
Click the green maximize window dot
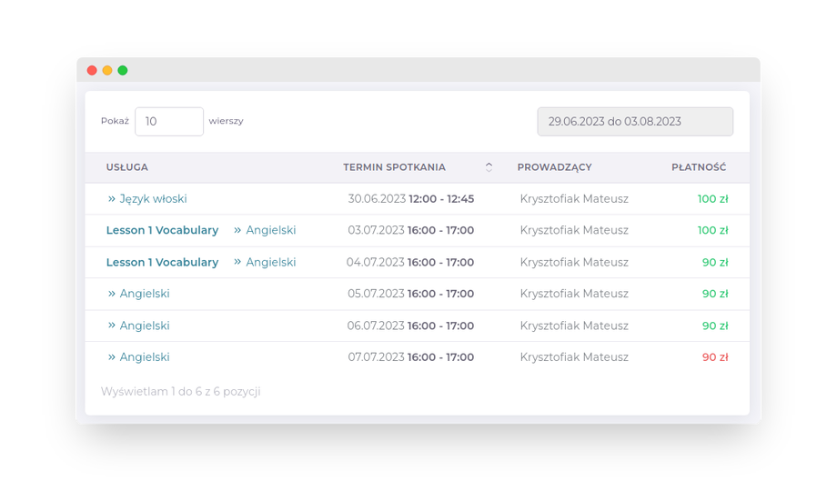[123, 70]
